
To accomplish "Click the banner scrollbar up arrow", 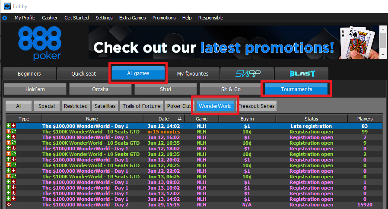I will coord(383,28).
